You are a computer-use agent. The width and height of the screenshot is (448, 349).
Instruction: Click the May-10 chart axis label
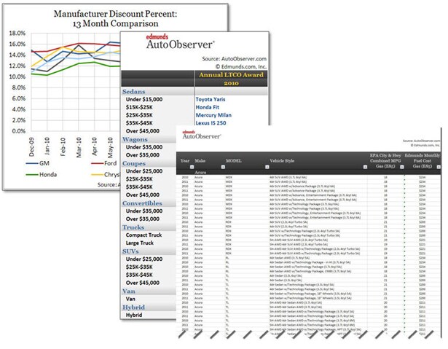click(110, 147)
